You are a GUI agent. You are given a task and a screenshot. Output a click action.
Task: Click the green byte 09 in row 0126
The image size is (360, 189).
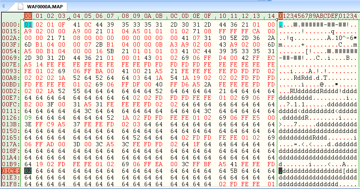[x=28, y=117]
